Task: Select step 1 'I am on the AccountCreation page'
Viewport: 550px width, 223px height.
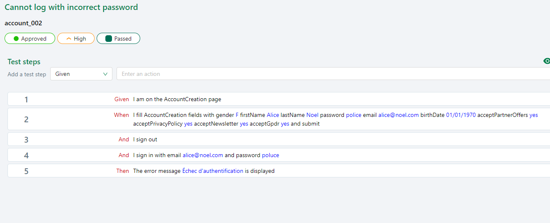Action: [x=177, y=99]
